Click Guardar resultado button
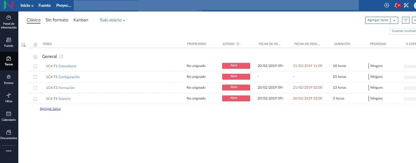 [x=403, y=31]
